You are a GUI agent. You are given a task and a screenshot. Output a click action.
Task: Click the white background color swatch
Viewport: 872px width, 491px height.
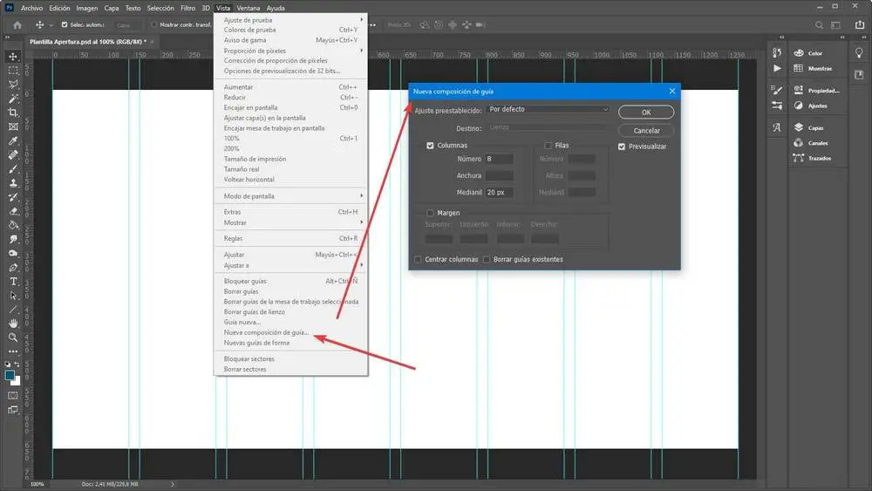coord(17,382)
